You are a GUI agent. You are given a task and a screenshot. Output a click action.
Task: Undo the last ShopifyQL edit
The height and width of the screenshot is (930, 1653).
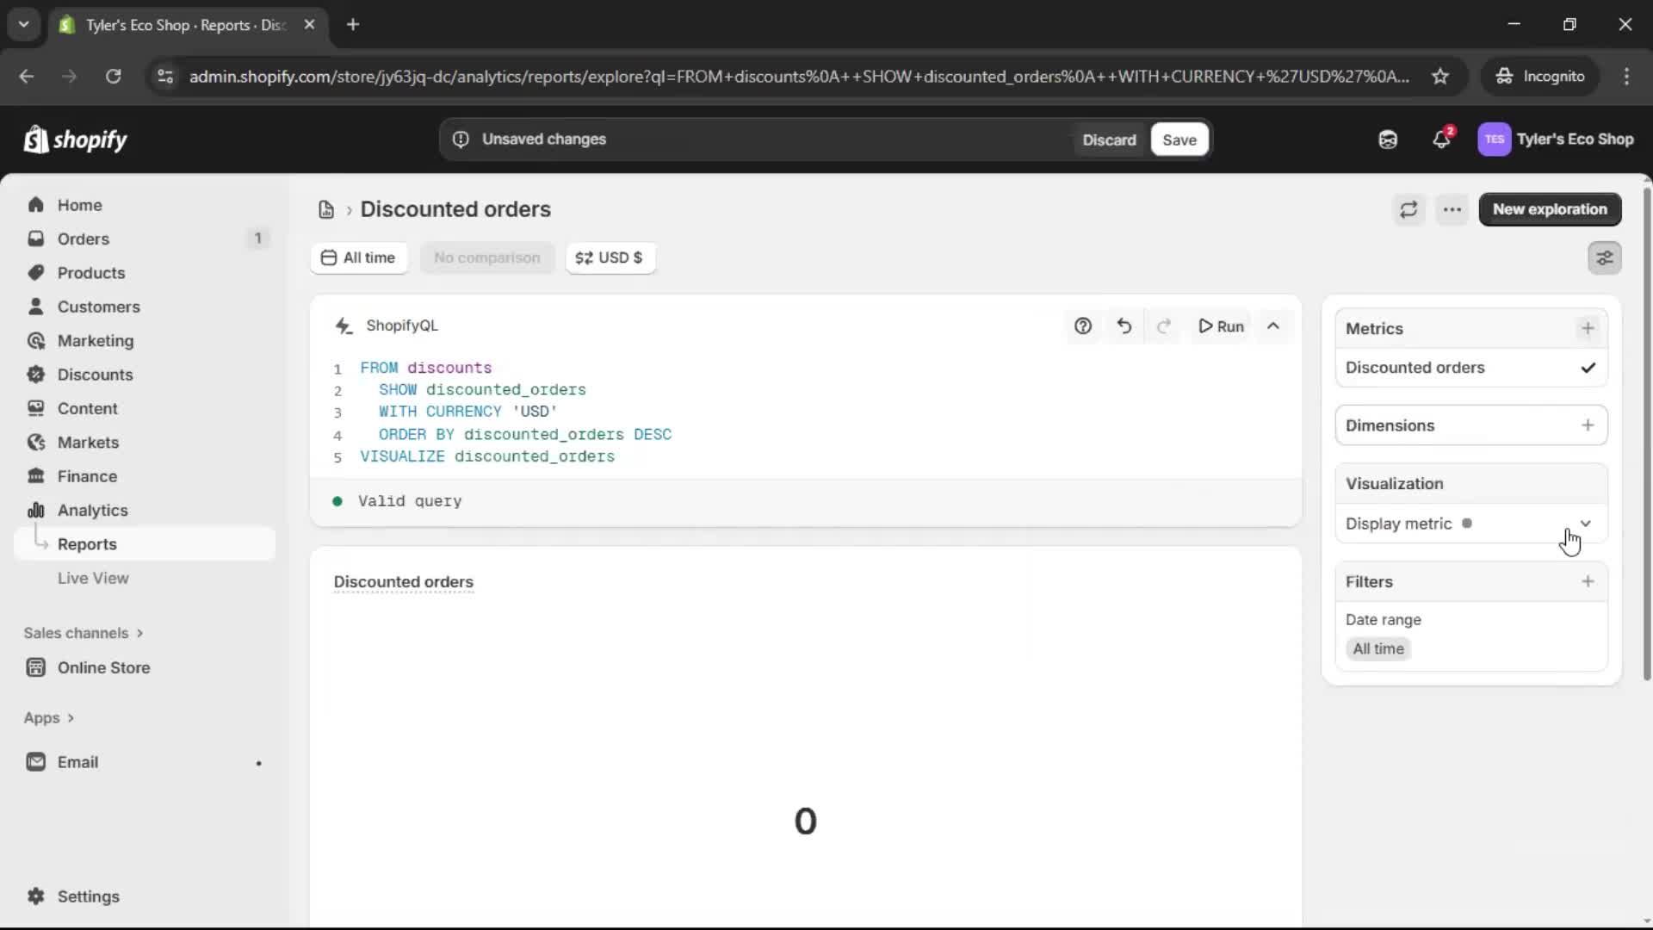(x=1124, y=325)
